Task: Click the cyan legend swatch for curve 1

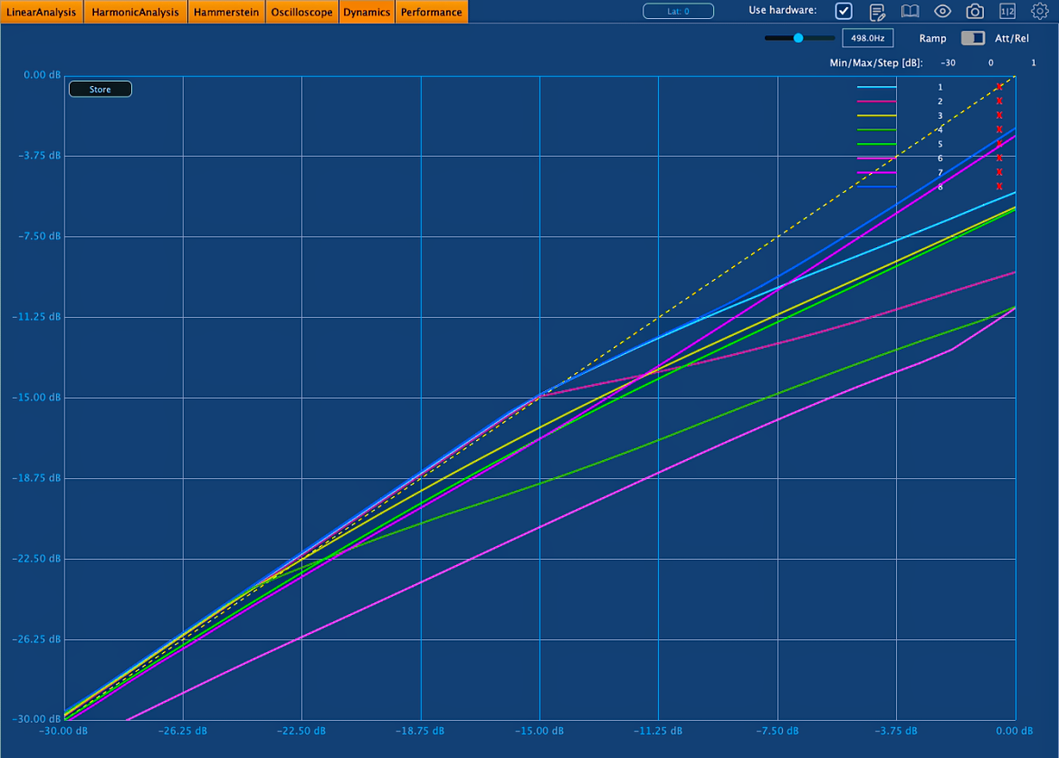Action: tap(877, 87)
